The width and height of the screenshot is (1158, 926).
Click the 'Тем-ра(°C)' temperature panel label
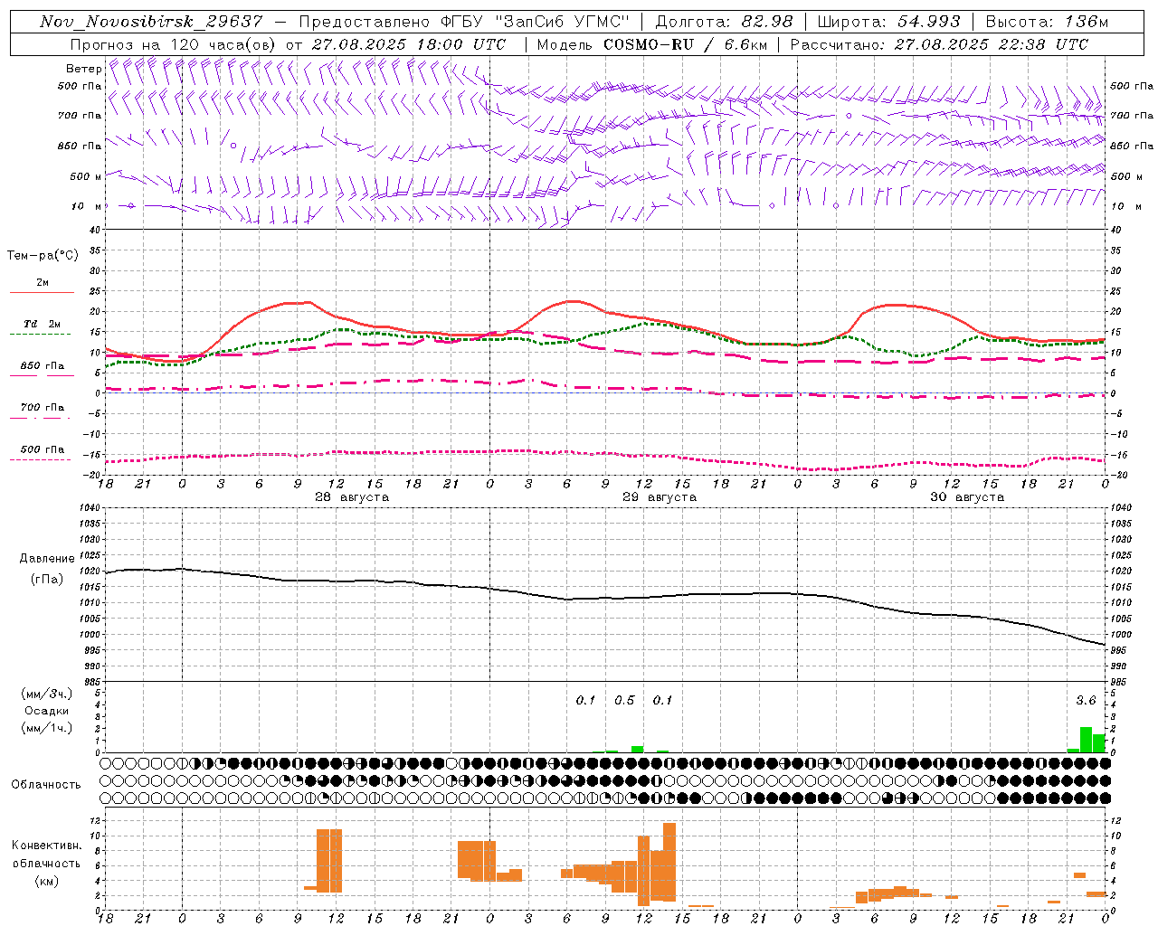pyautogui.click(x=43, y=256)
